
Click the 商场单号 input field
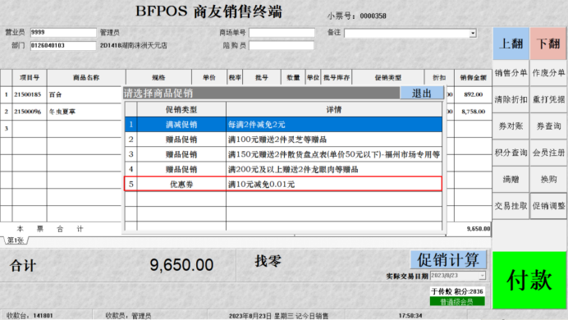(282, 33)
